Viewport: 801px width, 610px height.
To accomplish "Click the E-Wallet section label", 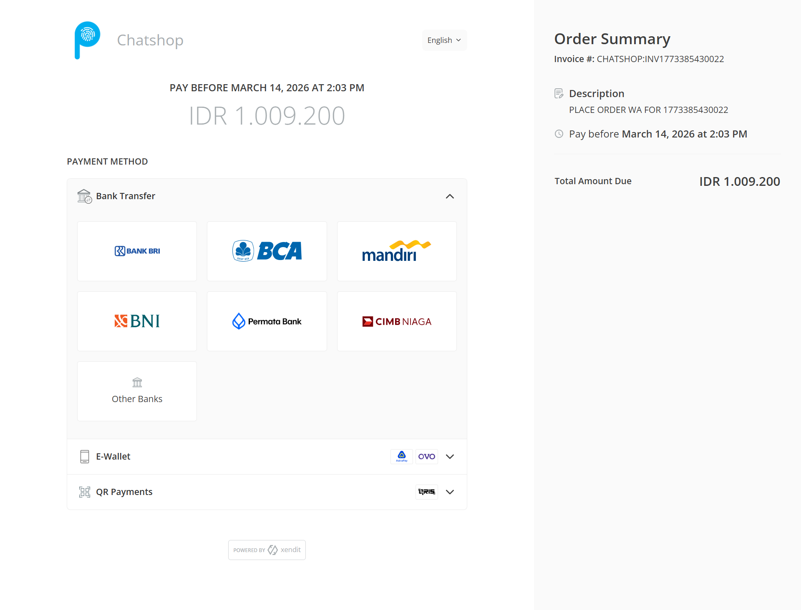I will click(x=113, y=457).
